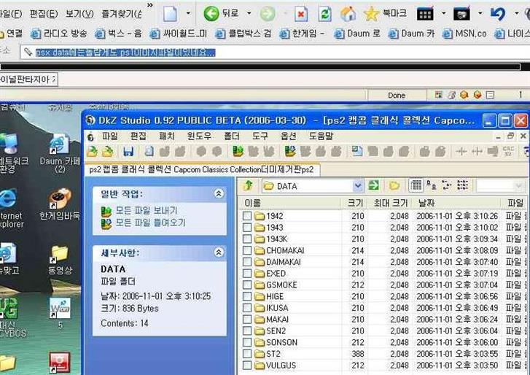Image resolution: width=530 pixels, height=375 pixels.
Task: Open dropdown arrow next to blank page icon
Action: (x=188, y=14)
